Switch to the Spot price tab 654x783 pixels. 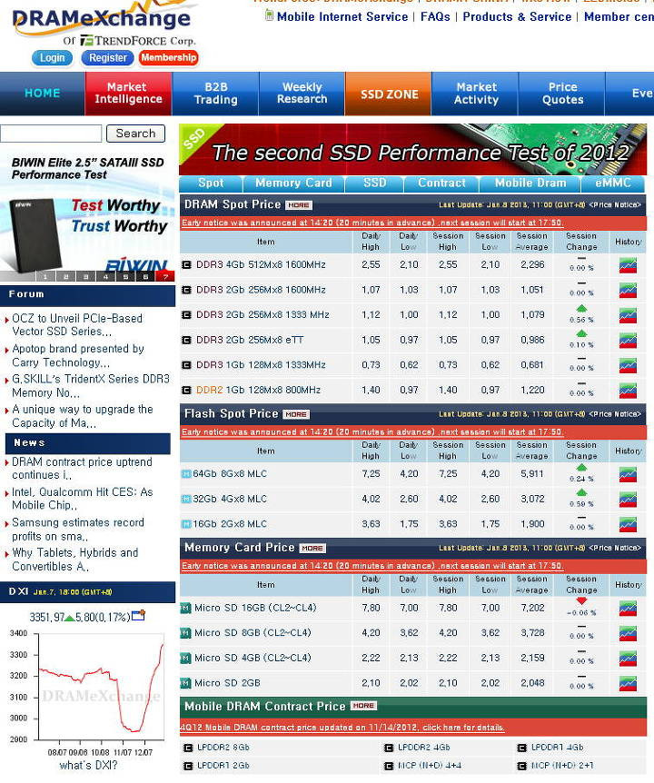[211, 183]
